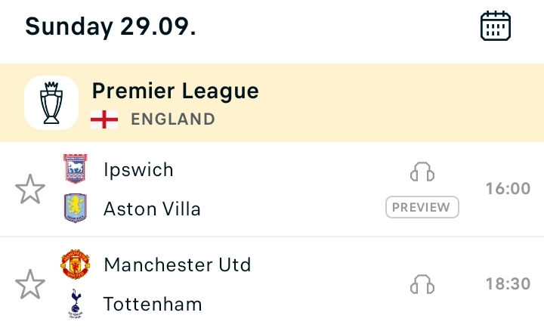
Task: Click the 16:00 kickoff time
Action: (508, 189)
